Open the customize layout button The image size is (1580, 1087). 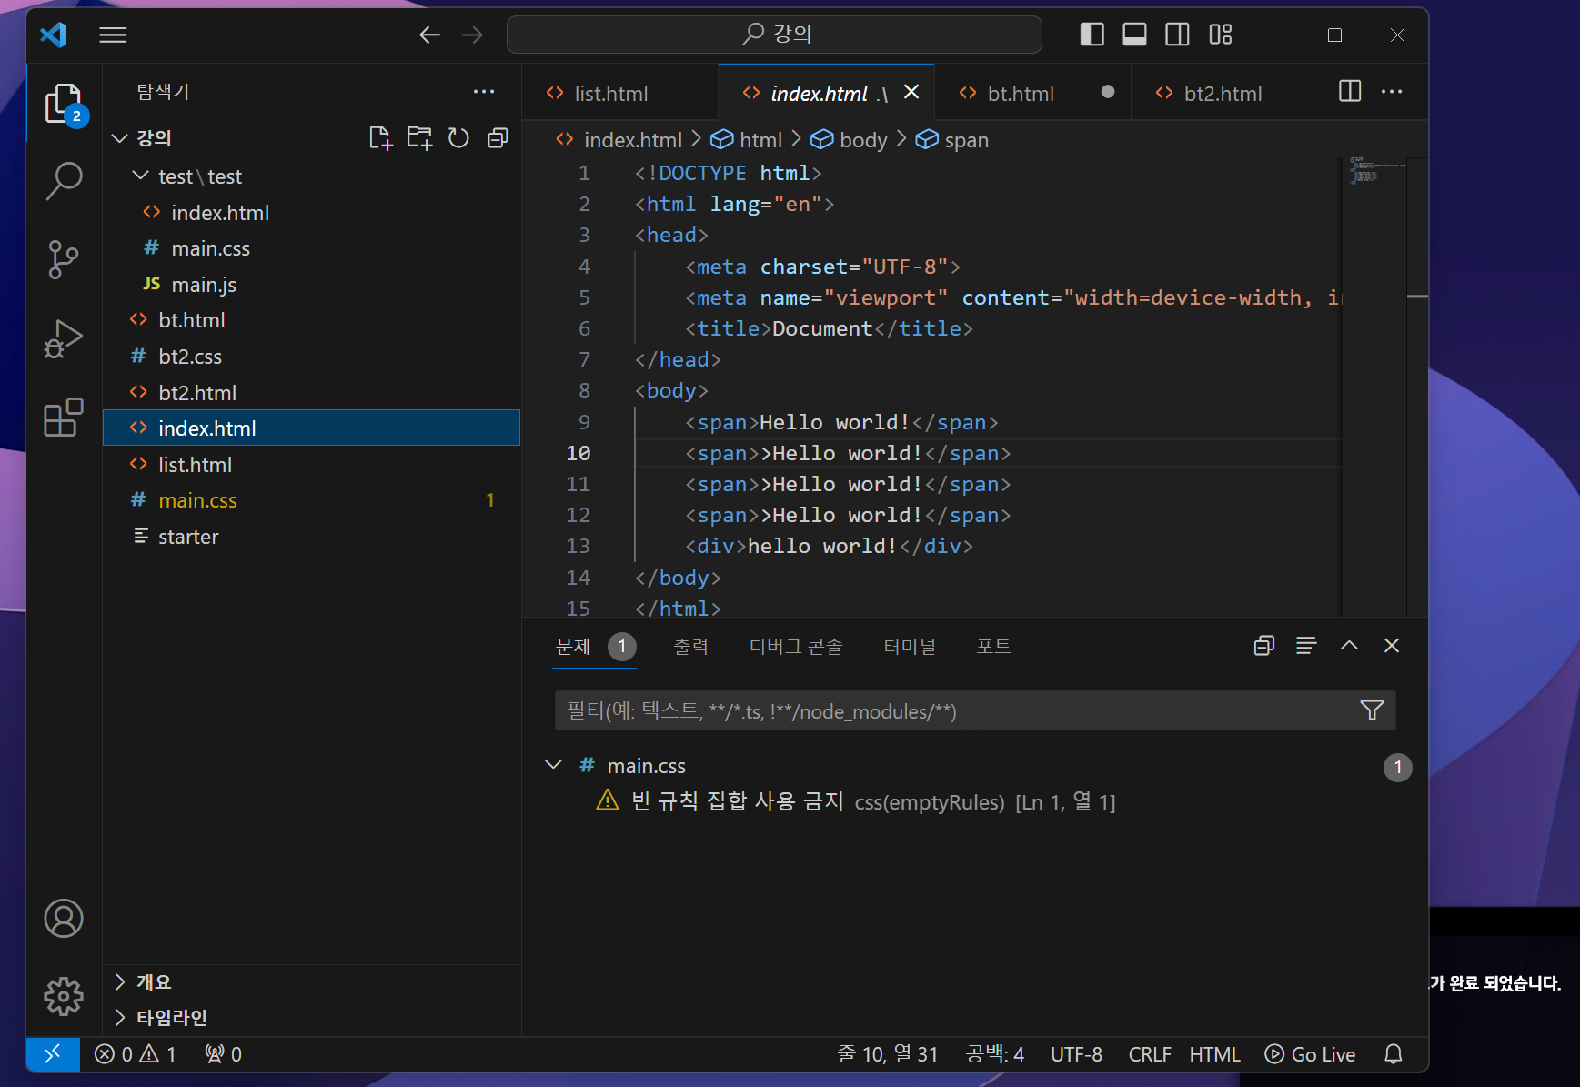point(1221,35)
